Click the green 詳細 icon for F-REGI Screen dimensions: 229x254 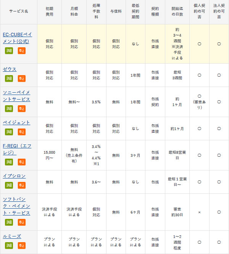click(9, 162)
